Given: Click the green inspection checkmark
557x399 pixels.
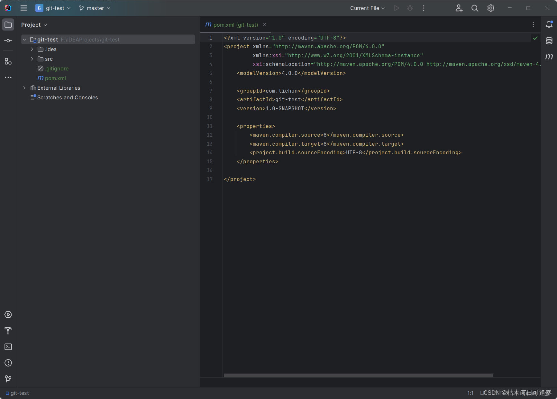Looking at the screenshot, I should [535, 38].
